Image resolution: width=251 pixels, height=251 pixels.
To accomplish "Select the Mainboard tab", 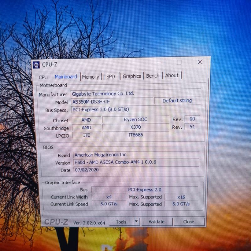I will 66,77.
